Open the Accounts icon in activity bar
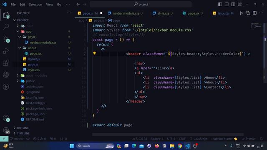This screenshot has width=267, height=150. click(x=6, y=118)
